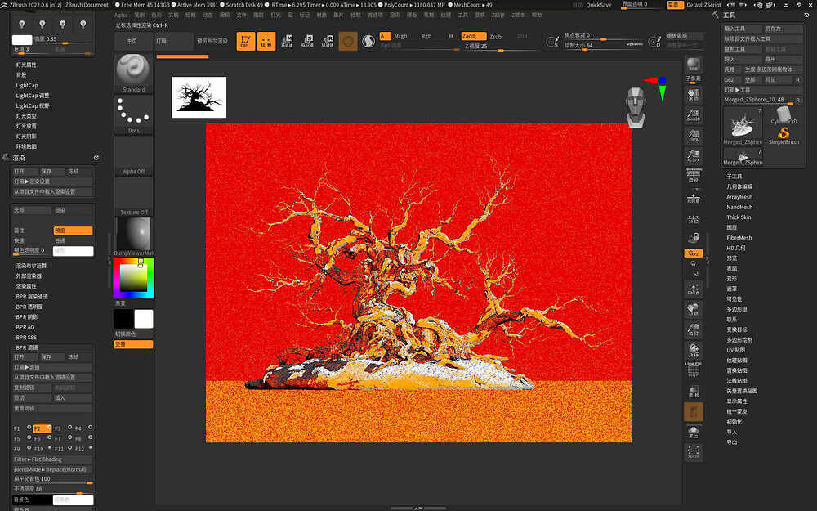Activate the Move (M) transform icon
The height and width of the screenshot is (511, 817).
(x=287, y=41)
